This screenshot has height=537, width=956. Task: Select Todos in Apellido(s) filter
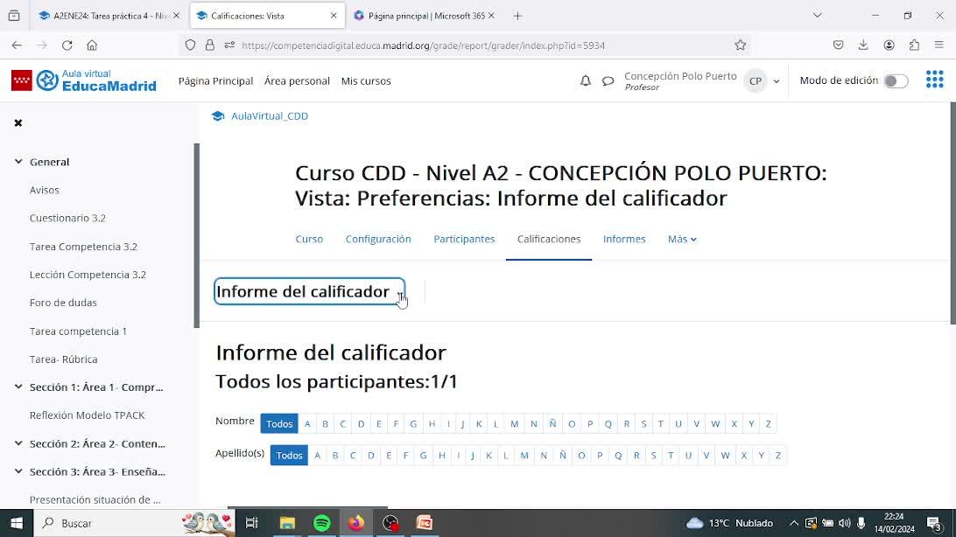tap(289, 456)
